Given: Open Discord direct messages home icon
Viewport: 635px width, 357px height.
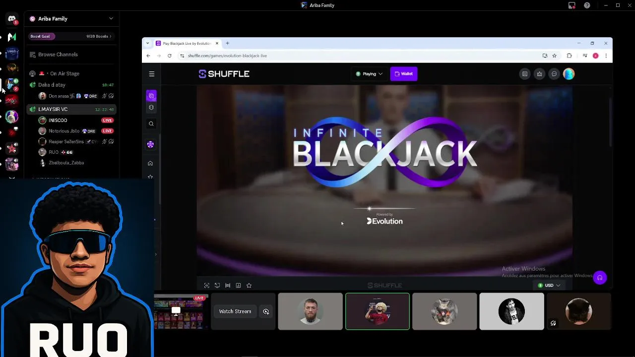Looking at the screenshot, I should [12, 19].
